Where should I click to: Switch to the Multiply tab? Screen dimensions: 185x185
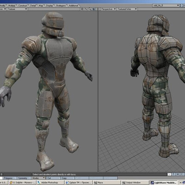coord(12,6)
